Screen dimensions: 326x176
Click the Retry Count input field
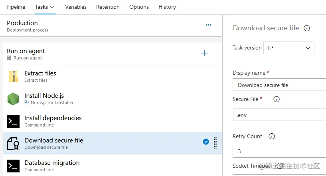pos(279,151)
